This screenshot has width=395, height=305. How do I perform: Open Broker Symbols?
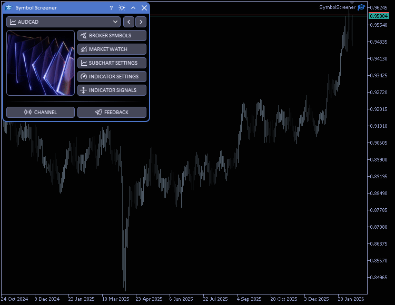pyautogui.click(x=112, y=35)
